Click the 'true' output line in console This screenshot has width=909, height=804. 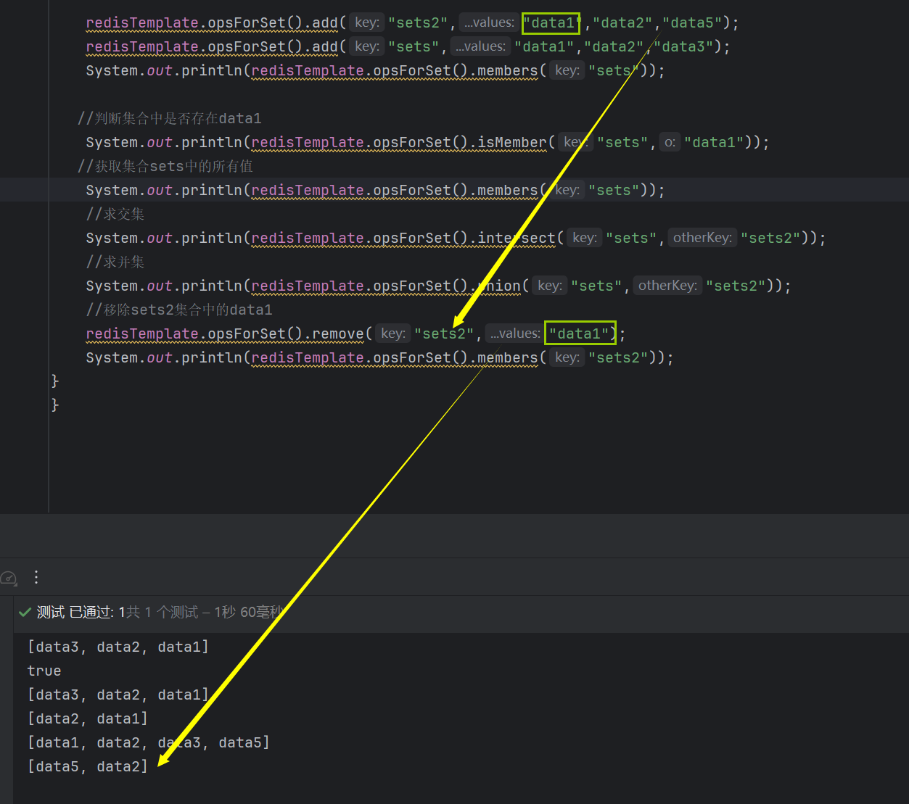coord(44,671)
